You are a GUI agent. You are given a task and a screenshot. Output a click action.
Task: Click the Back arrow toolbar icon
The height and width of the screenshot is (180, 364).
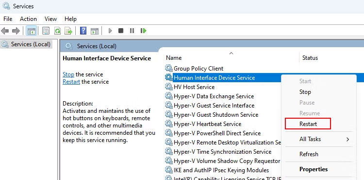click(5, 31)
